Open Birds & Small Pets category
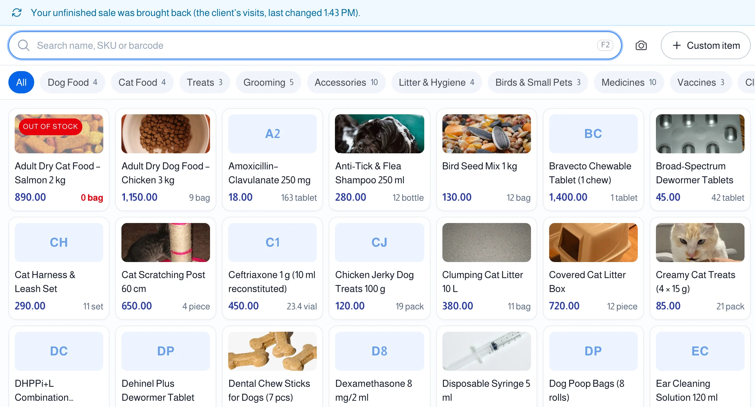The width and height of the screenshot is (755, 407). [x=538, y=82]
